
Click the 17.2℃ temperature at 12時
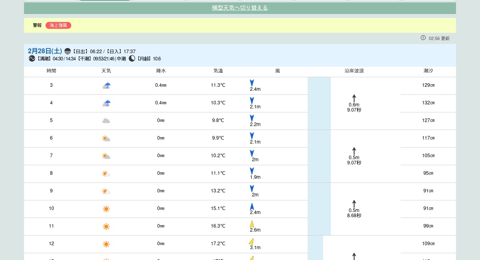click(218, 244)
